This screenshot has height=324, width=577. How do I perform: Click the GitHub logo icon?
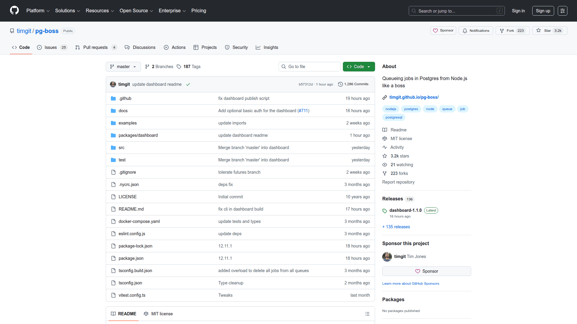[x=14, y=10]
